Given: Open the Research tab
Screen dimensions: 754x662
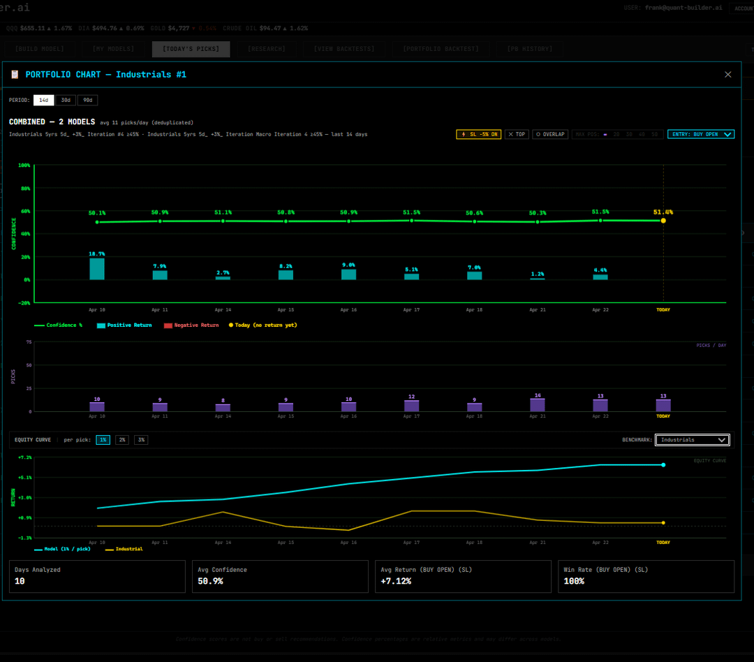Looking at the screenshot, I should pos(266,49).
